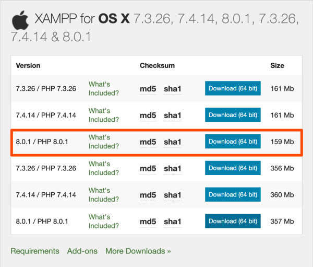This screenshot has height=267, width=313.
Task: Show md5 checksum for 161 Mb 7.4.14 row
Action: [148, 115]
